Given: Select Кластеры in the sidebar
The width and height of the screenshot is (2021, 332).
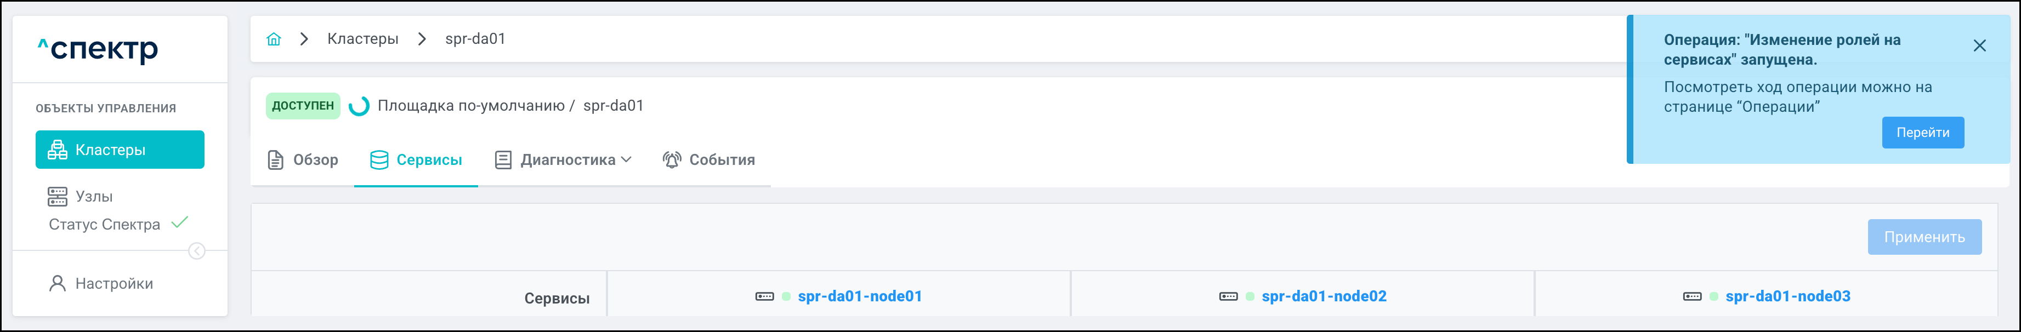Looking at the screenshot, I should coord(120,150).
